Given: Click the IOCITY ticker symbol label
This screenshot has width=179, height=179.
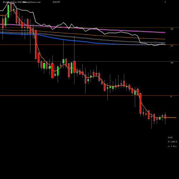Looking at the screenshot, I should point(56,2).
